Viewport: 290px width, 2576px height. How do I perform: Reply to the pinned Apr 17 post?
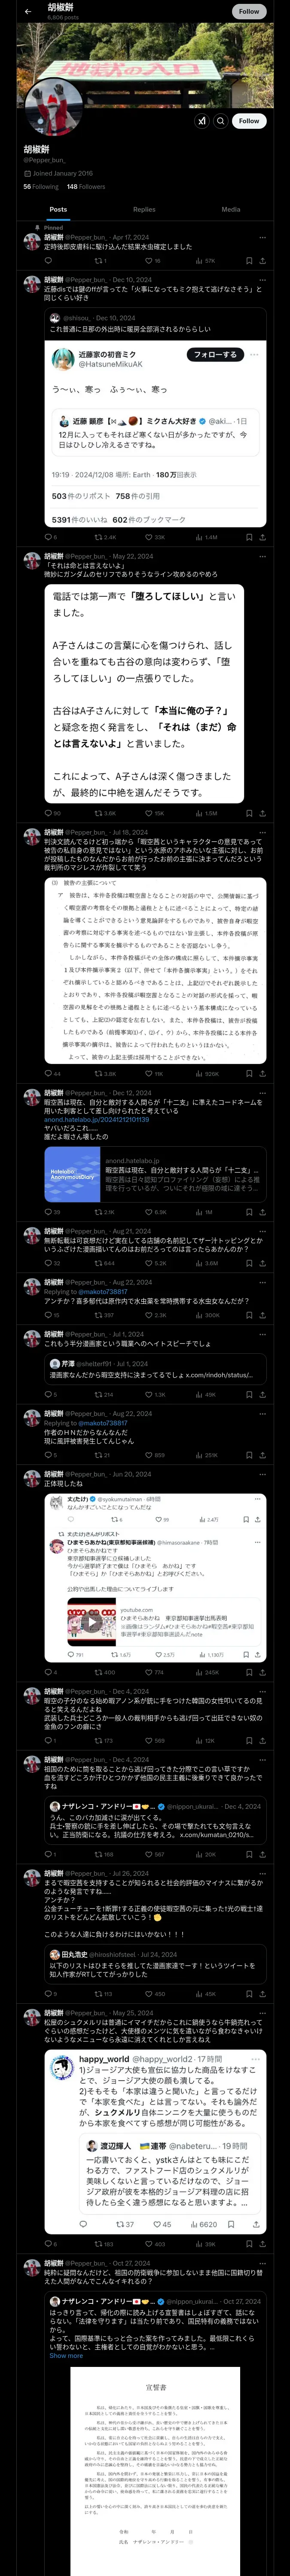click(47, 260)
